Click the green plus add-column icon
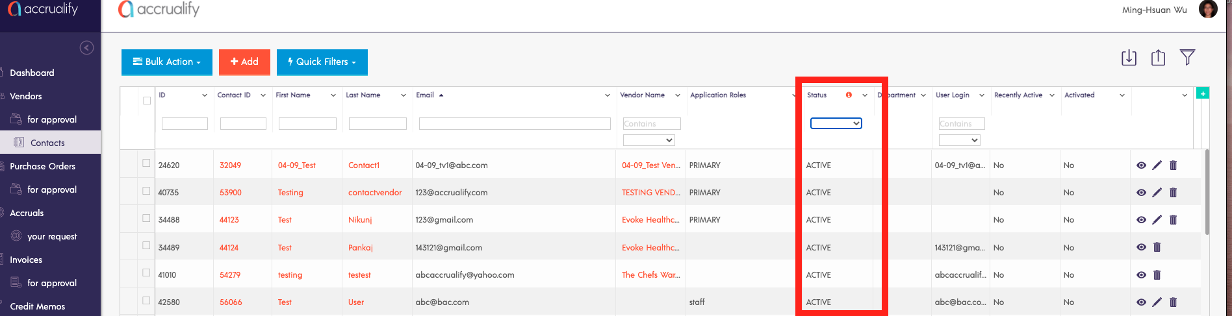The width and height of the screenshot is (1232, 316). point(1203,93)
